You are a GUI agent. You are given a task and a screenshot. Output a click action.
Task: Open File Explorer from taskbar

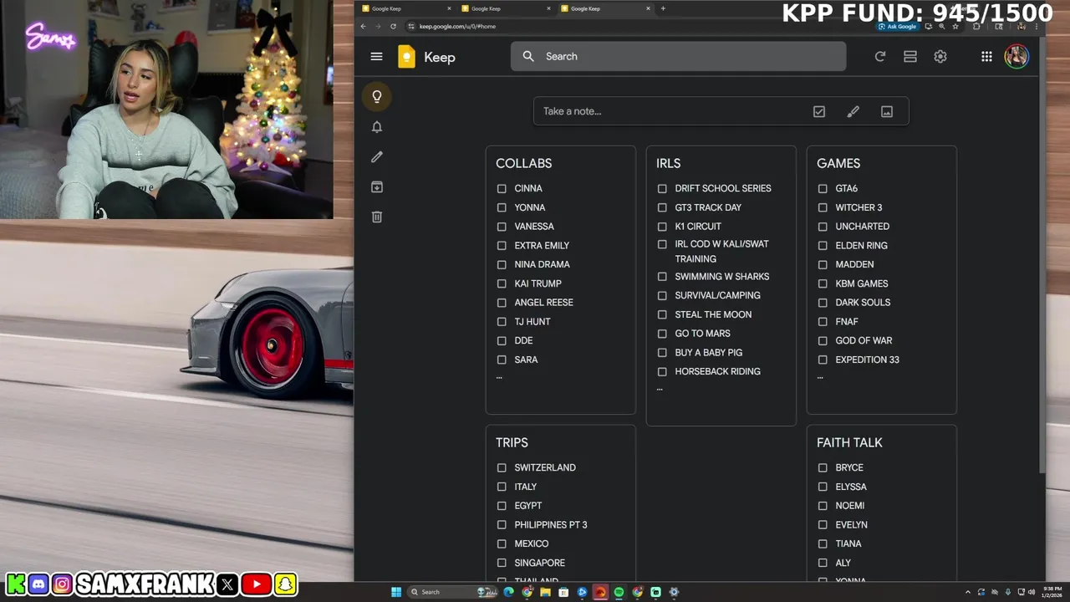545,592
